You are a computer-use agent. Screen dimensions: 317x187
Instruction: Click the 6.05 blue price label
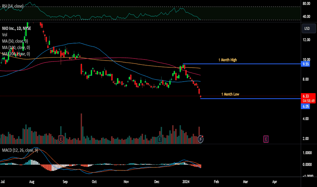click(305, 106)
